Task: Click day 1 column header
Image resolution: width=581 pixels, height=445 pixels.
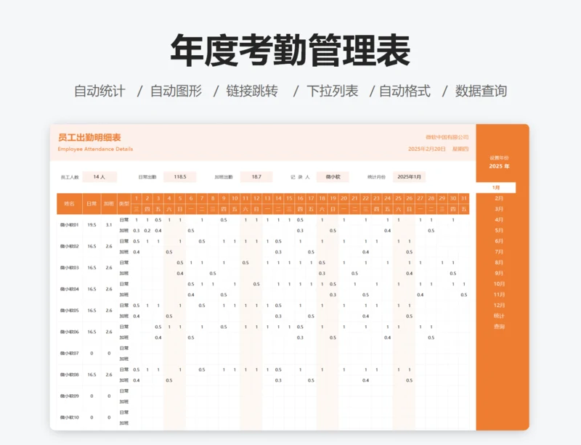Action: click(137, 199)
